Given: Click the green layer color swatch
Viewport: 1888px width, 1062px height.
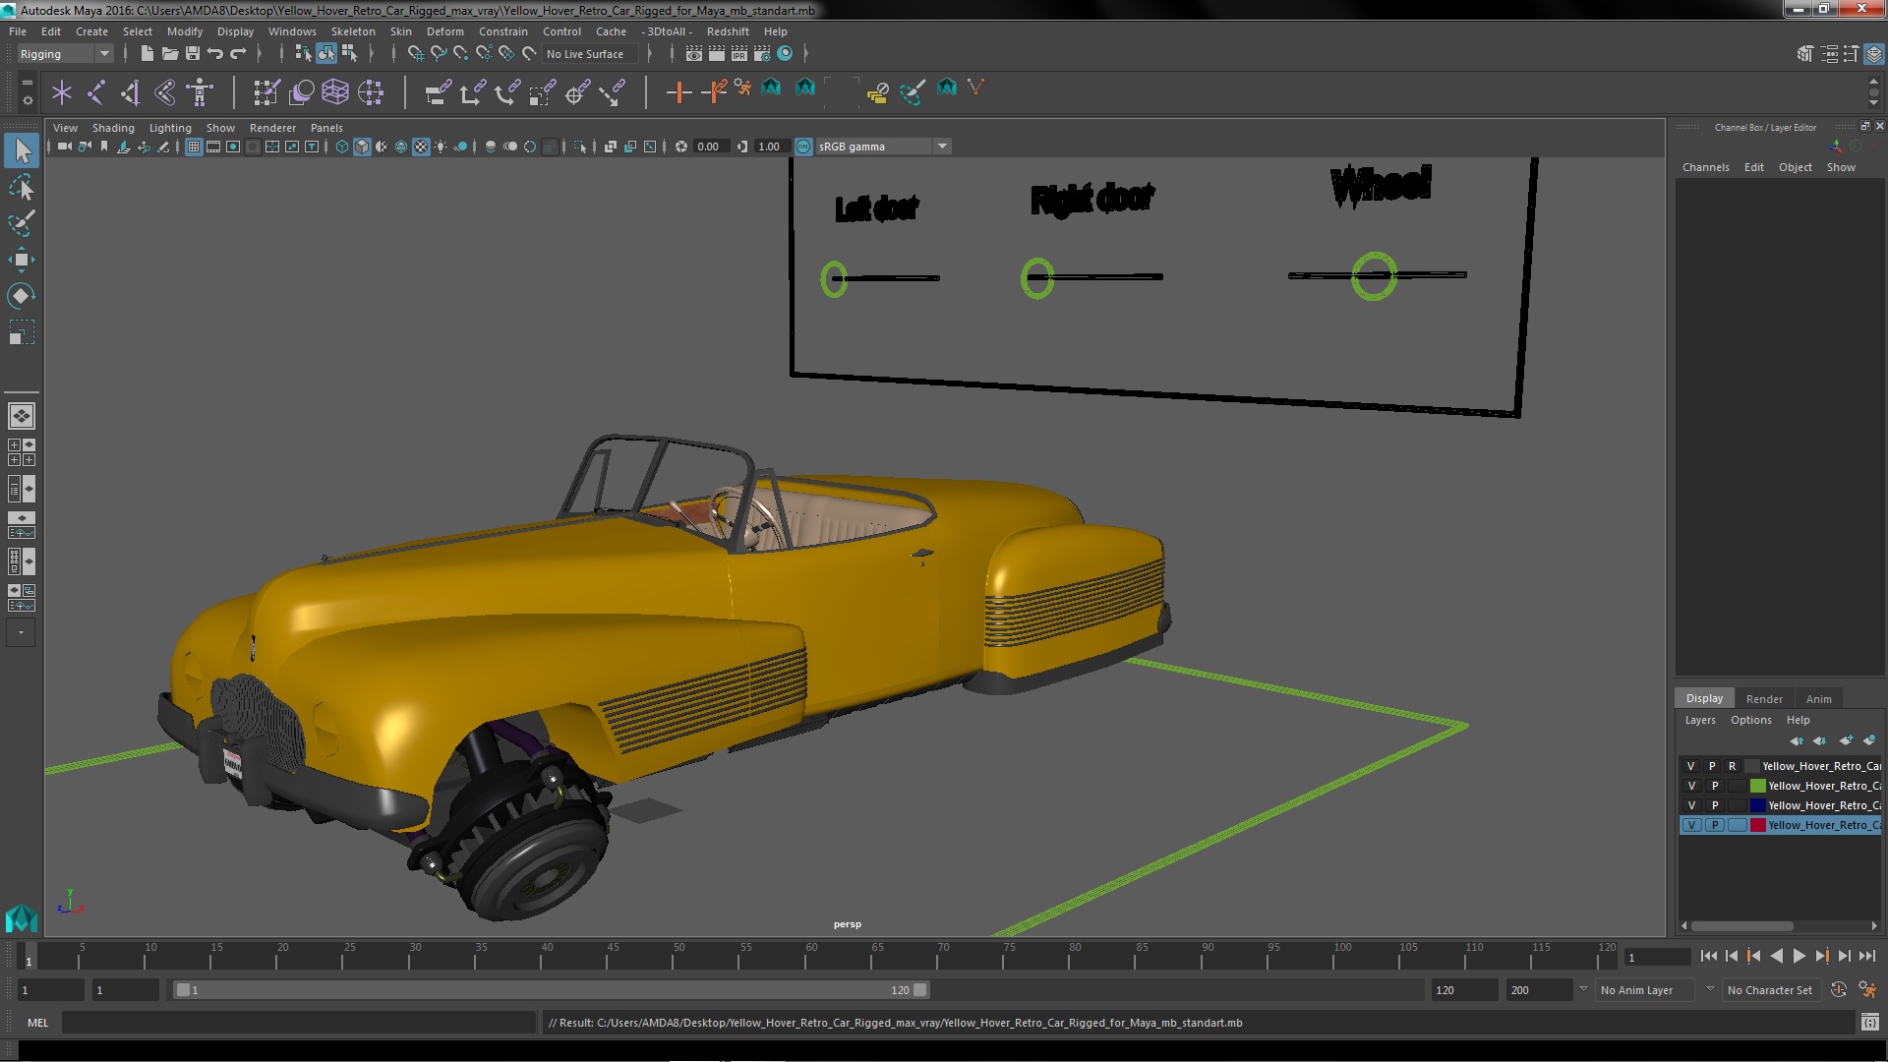Looking at the screenshot, I should pos(1757,786).
